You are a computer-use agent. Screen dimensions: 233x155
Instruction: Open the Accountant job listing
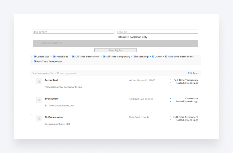(51, 80)
